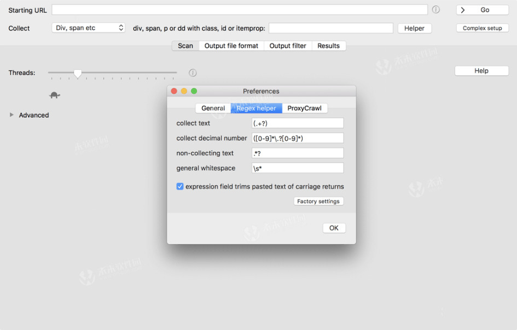Open the Collect 'Div, span etc' dropdown
The image size is (517, 330).
coord(89,28)
